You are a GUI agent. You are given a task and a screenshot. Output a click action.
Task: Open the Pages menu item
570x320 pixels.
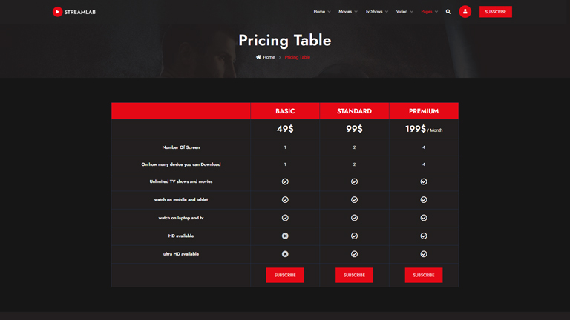[429, 12]
